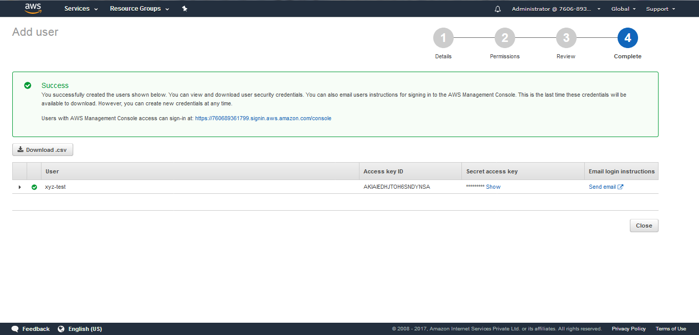Image resolution: width=699 pixels, height=335 pixels.
Task: Open the sign-in console URL link
Action: pyautogui.click(x=263, y=118)
